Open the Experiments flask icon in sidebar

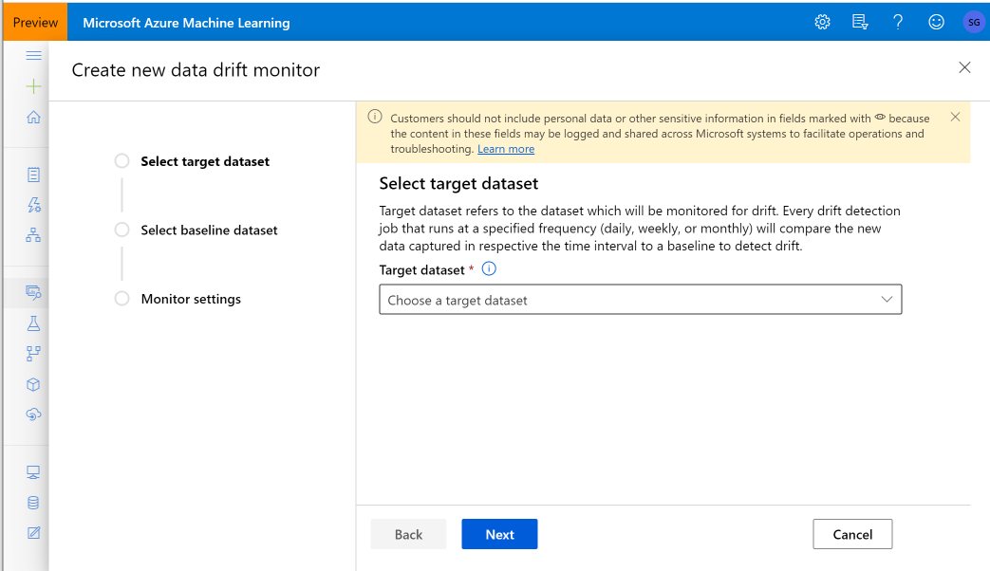[34, 323]
